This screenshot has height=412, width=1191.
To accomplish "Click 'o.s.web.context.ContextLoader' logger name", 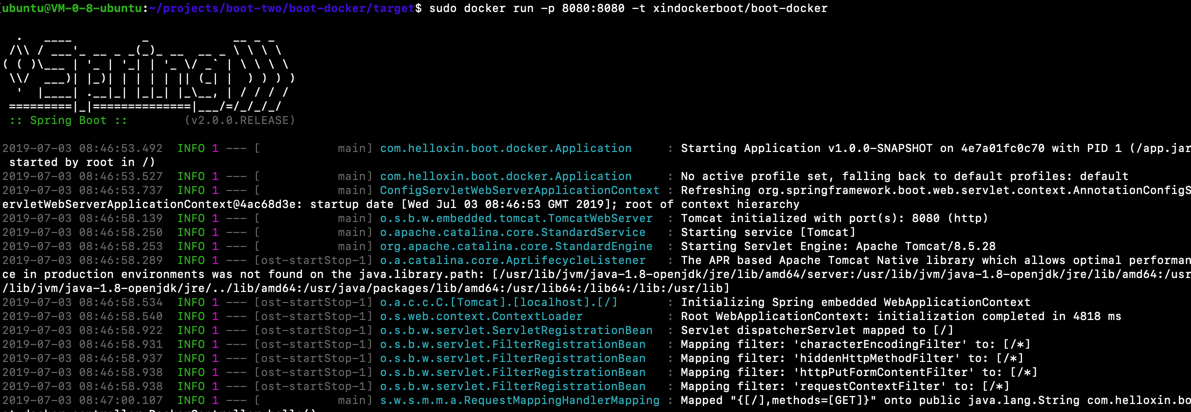I will [x=481, y=316].
